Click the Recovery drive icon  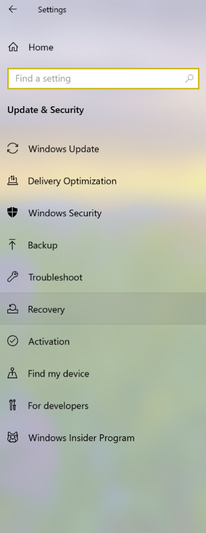click(12, 309)
